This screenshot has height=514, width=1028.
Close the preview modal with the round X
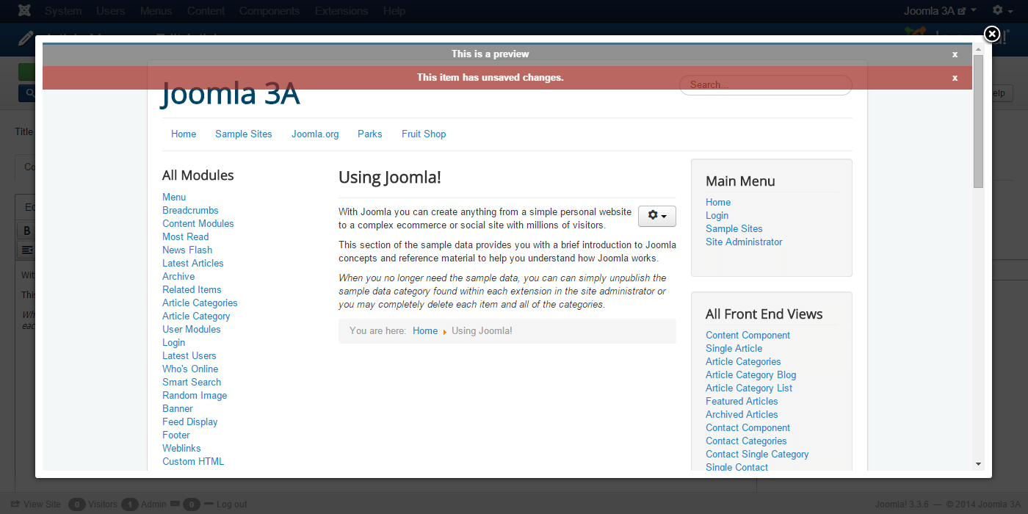tap(991, 34)
